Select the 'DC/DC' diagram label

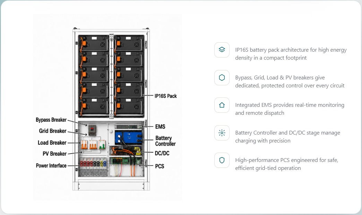click(162, 153)
